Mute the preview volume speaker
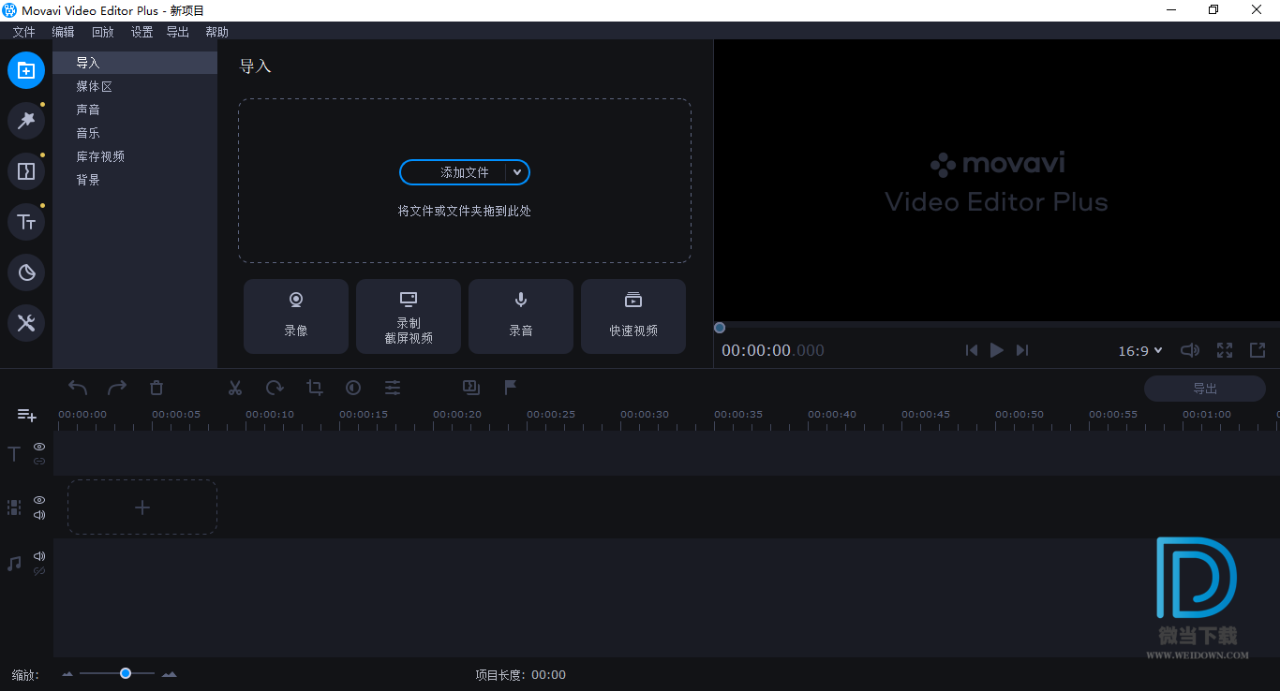 1190,350
